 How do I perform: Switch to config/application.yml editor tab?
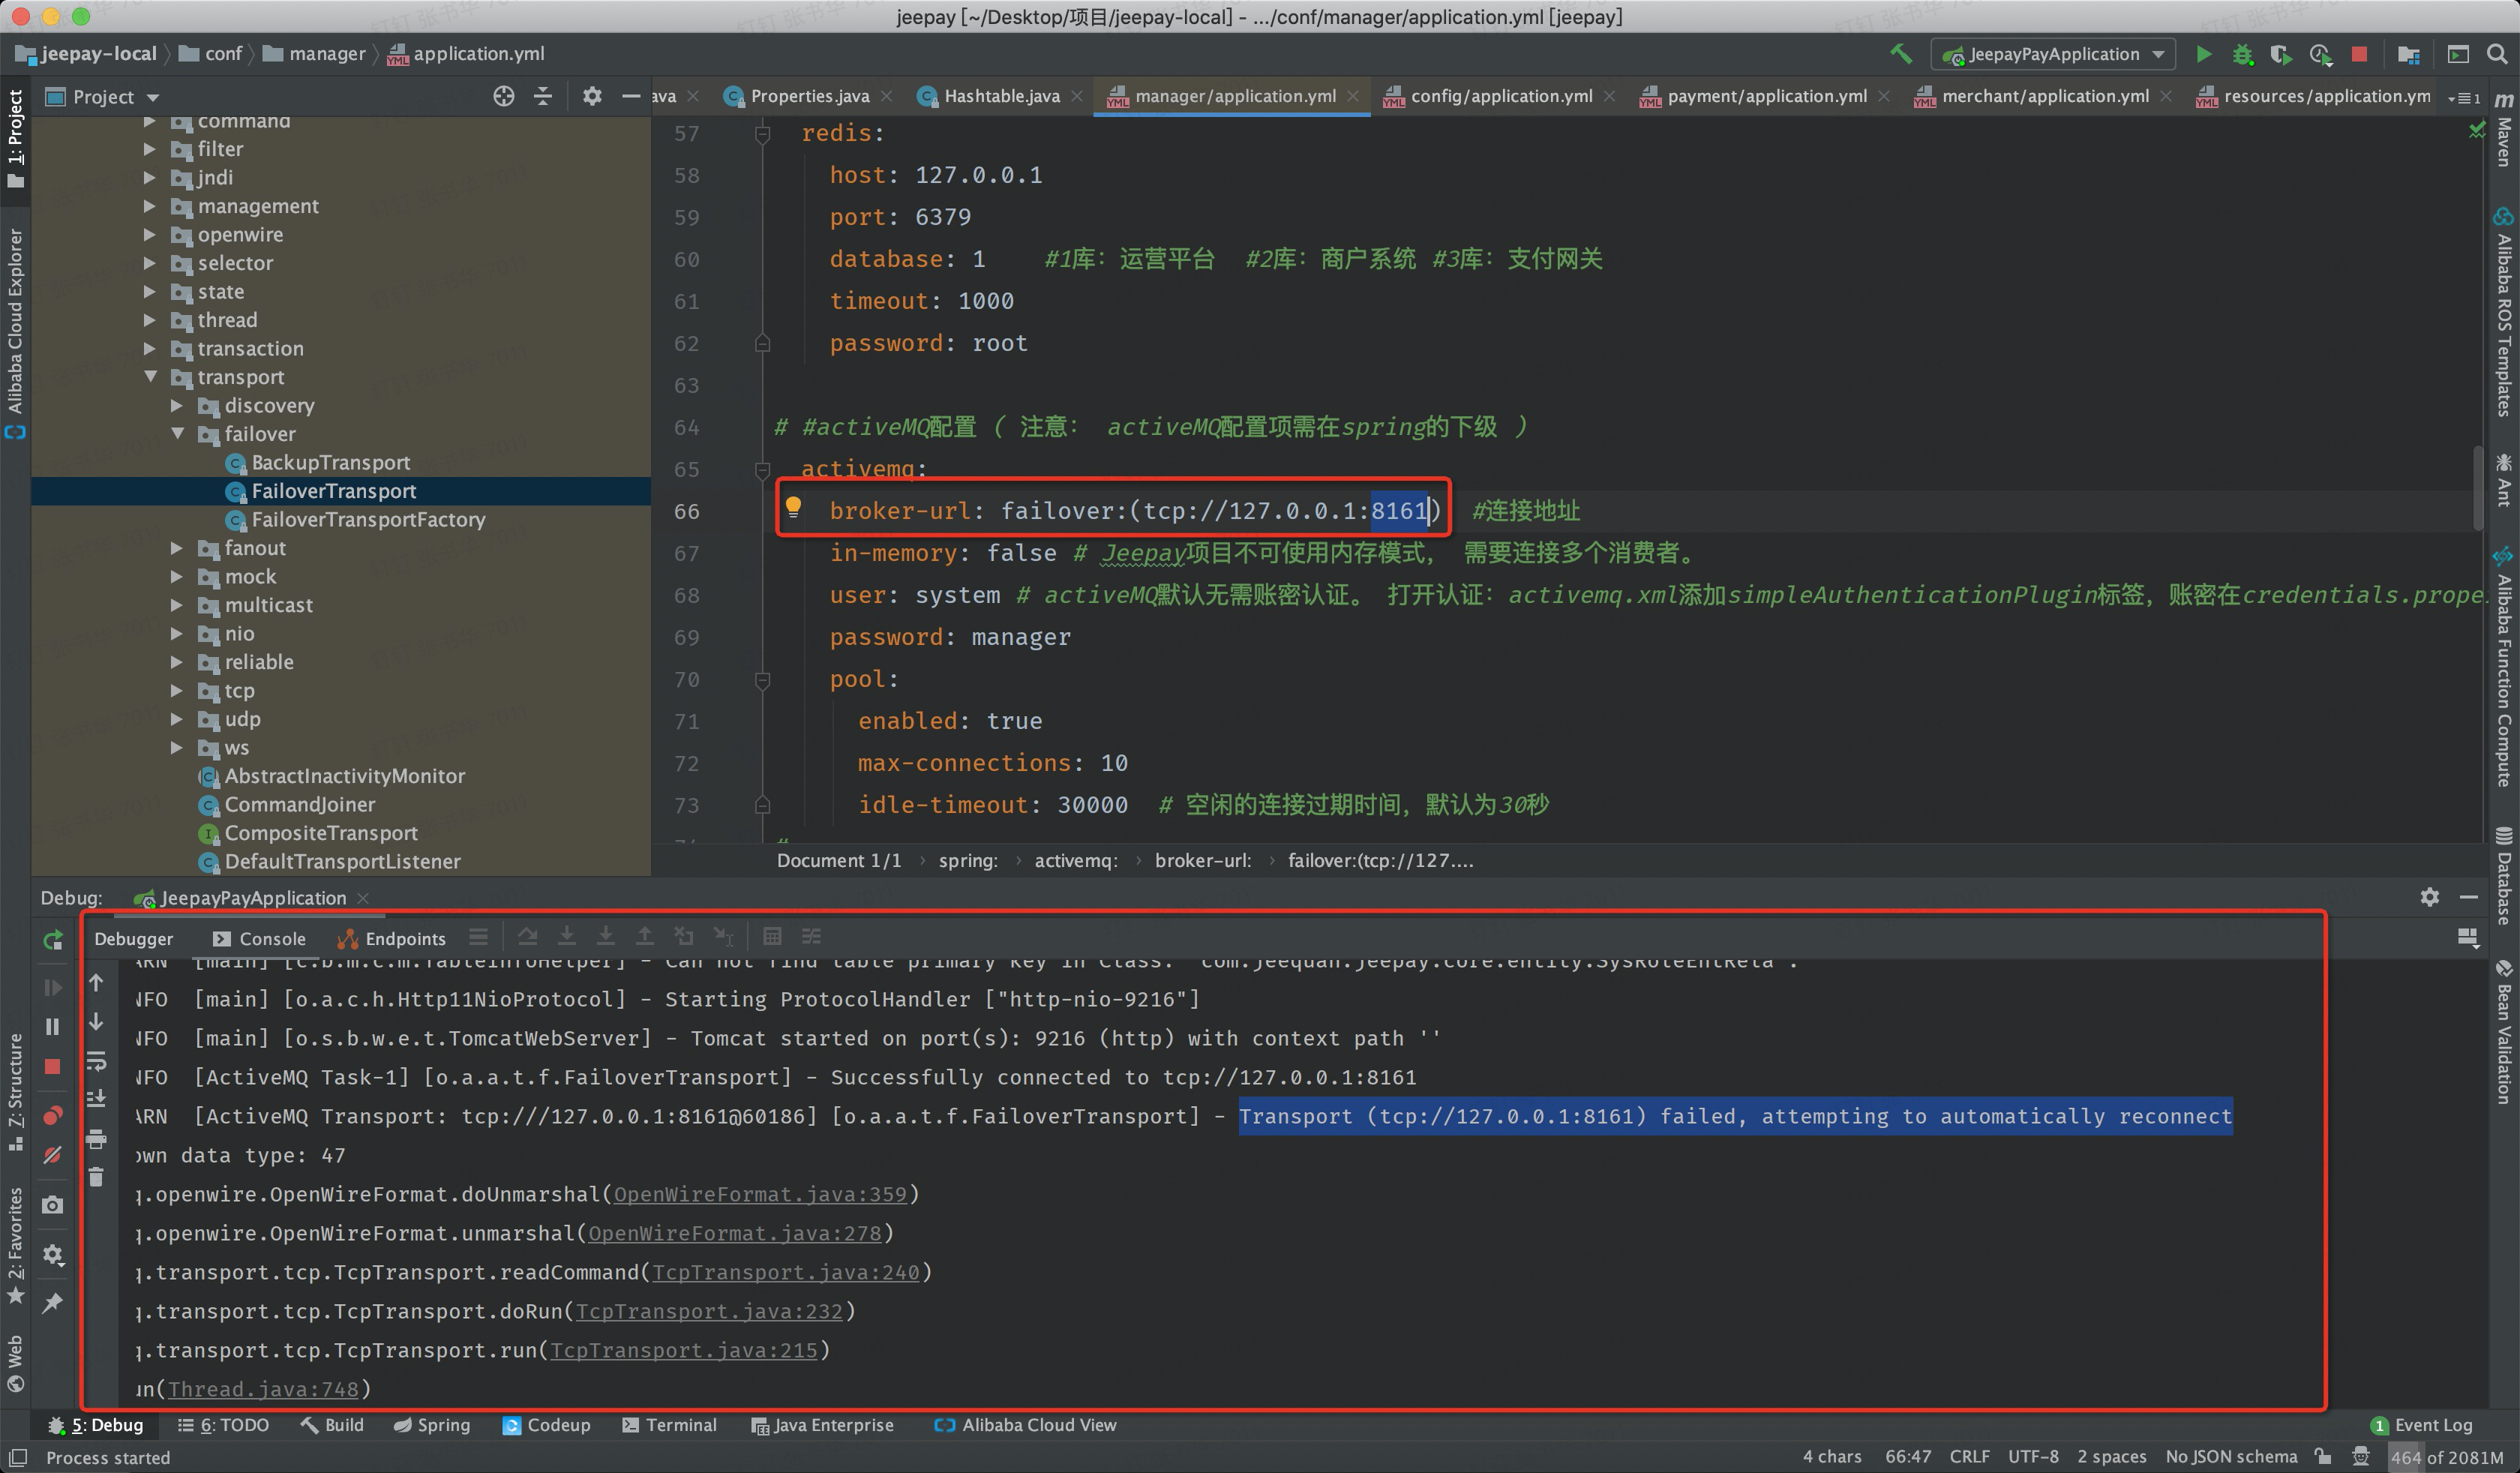click(x=1500, y=96)
